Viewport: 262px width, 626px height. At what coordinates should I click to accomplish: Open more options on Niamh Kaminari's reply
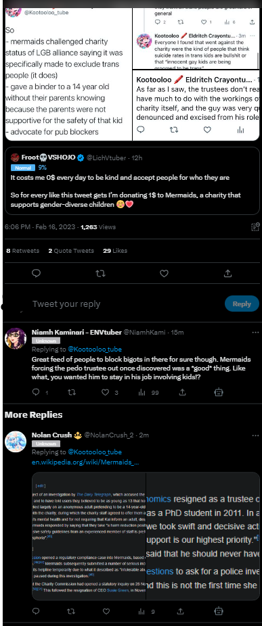coord(255,332)
